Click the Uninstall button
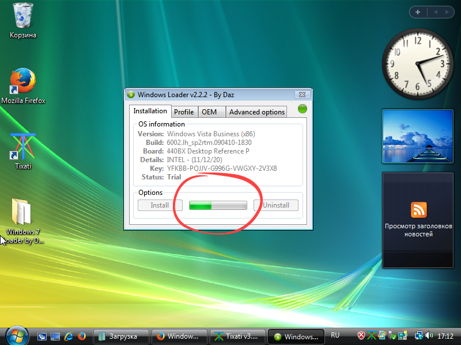This screenshot has height=345, width=461. 275,205
